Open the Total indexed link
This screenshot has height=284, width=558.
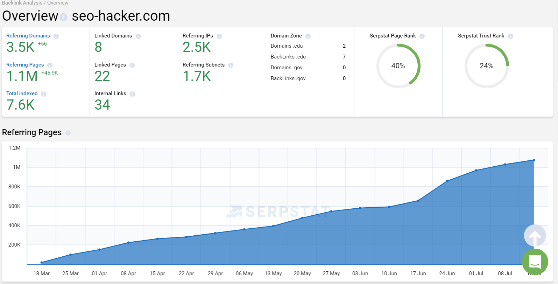coord(22,93)
